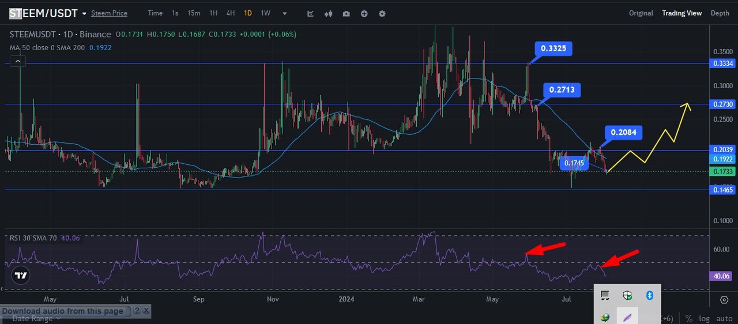Toggle log scale mode
738x324 pixels.
(x=705, y=318)
